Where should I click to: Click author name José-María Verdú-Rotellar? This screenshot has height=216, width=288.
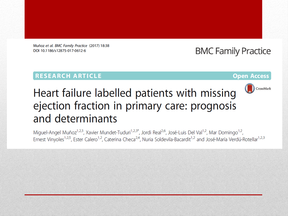[x=232, y=139]
